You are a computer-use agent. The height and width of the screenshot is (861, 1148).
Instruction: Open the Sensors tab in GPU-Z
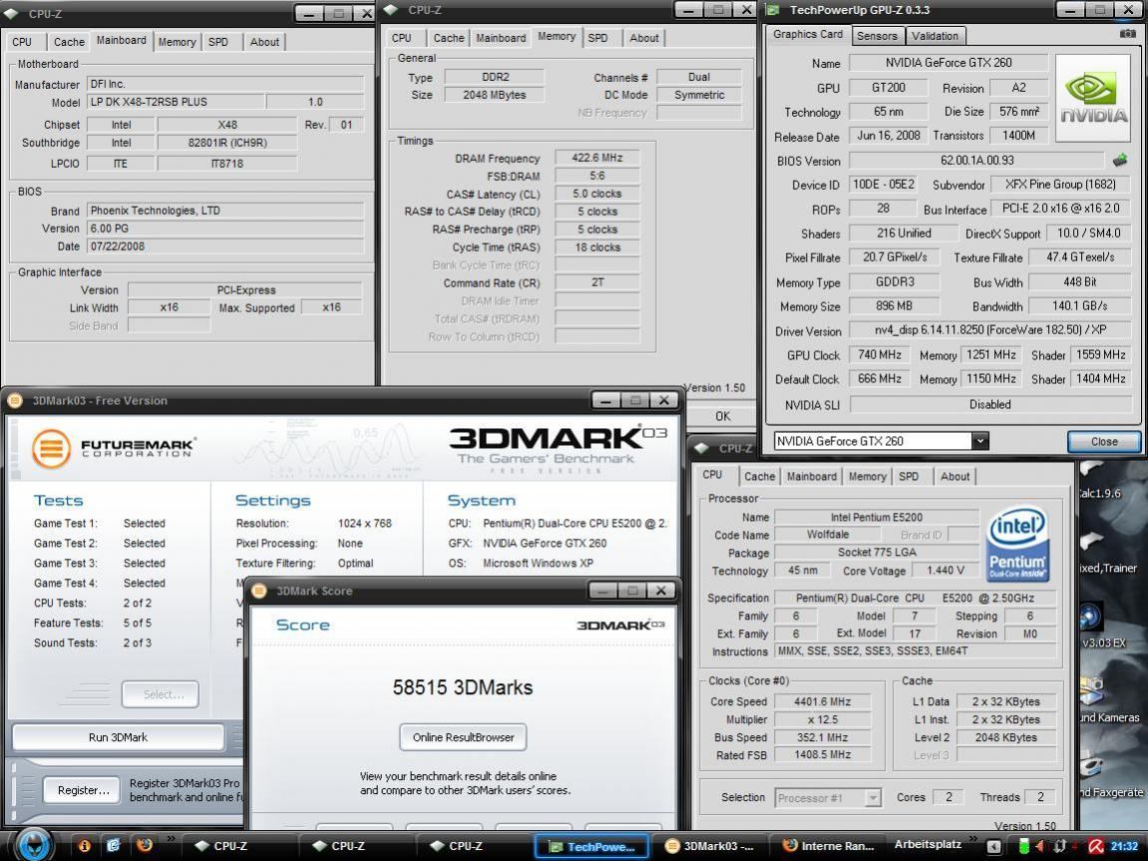tap(877, 35)
